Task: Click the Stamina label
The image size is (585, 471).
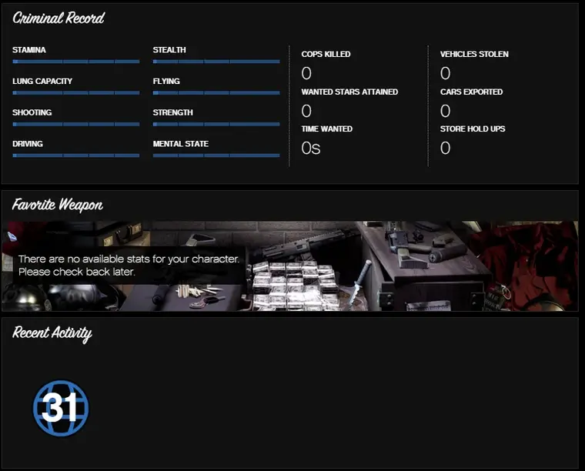Action: tap(29, 50)
